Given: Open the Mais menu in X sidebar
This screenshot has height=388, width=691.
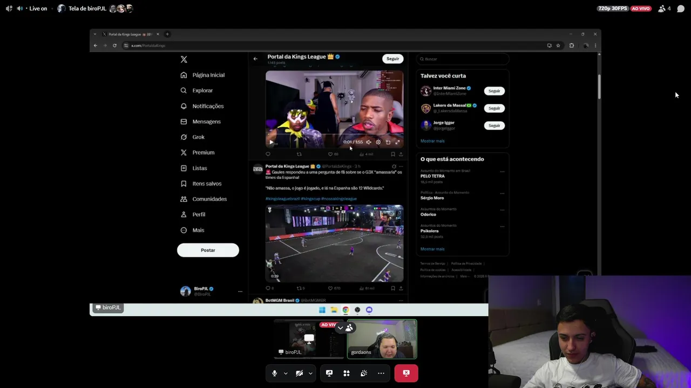Looking at the screenshot, I should coord(192,230).
